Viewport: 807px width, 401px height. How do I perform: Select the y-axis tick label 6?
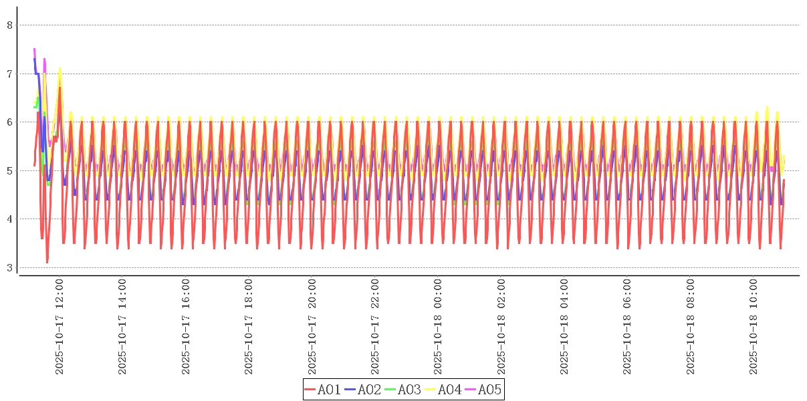tap(9, 122)
